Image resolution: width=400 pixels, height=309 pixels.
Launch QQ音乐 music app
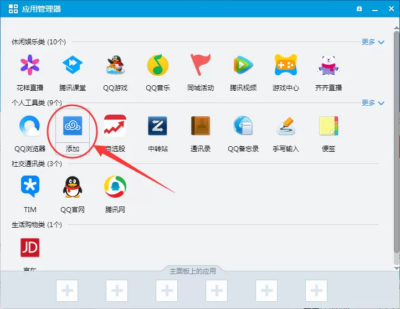pos(158,65)
